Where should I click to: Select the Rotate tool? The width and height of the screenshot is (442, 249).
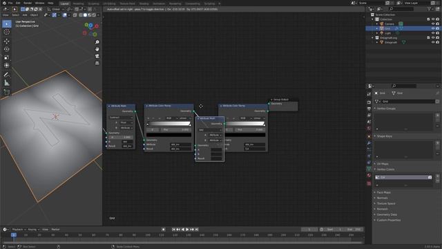(7, 49)
